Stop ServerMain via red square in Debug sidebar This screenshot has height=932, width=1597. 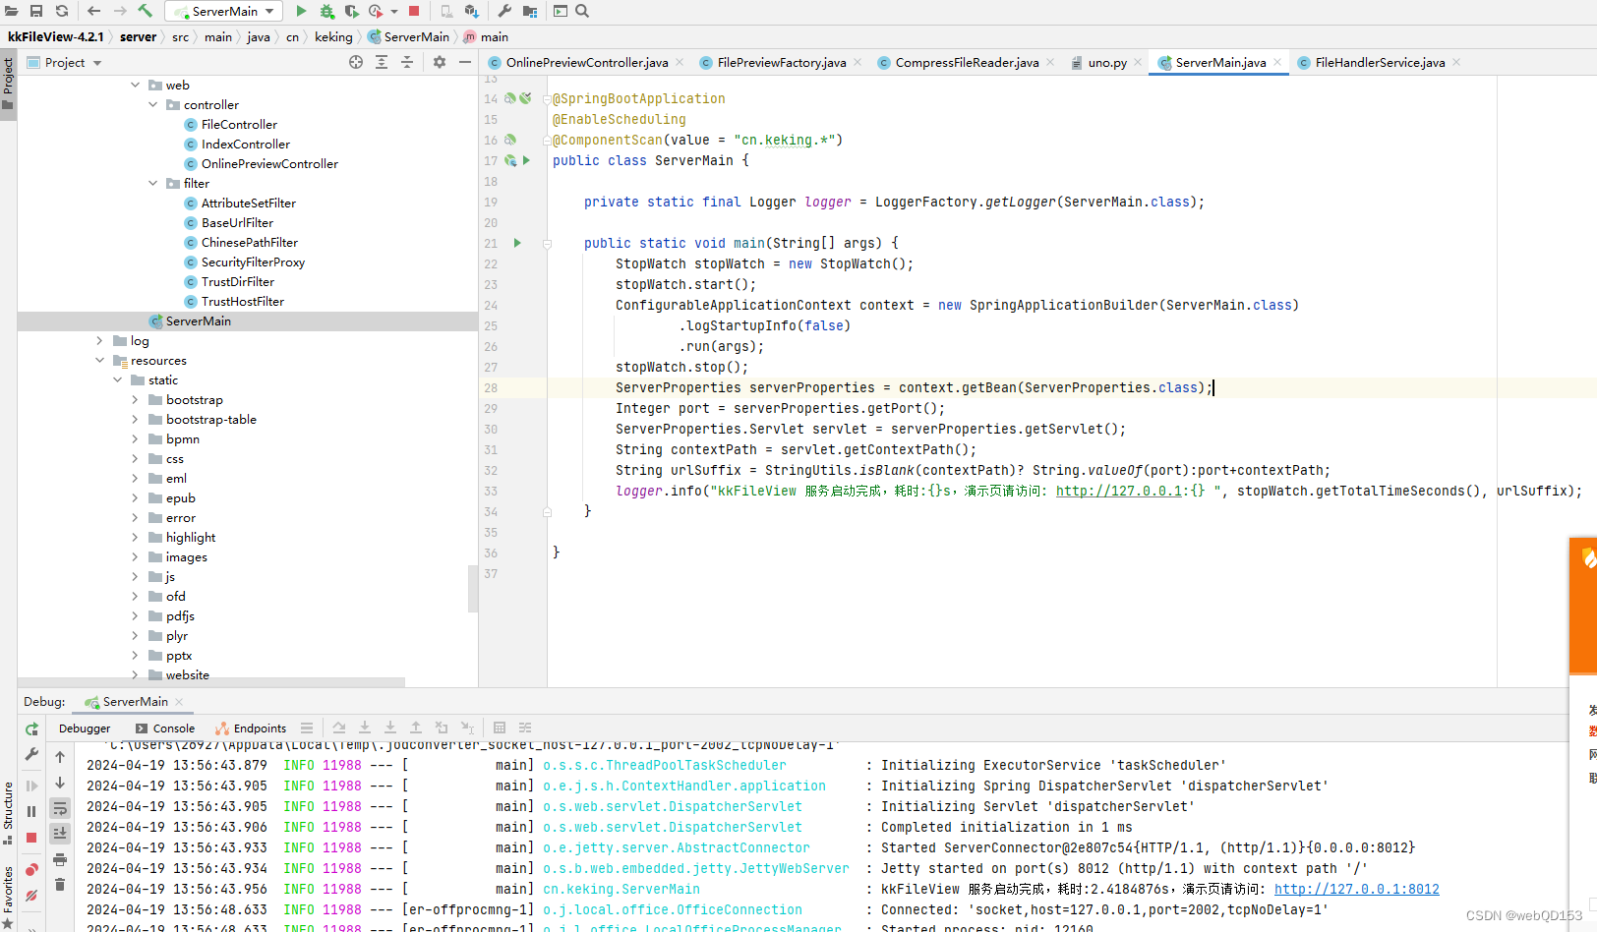tap(31, 838)
